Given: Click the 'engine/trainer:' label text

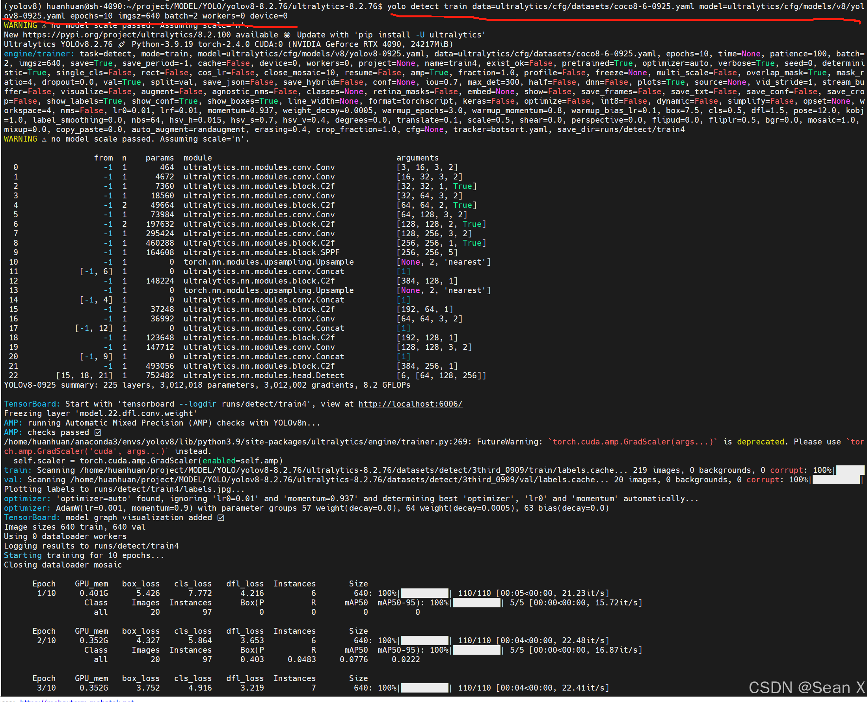Looking at the screenshot, I should coord(39,54).
